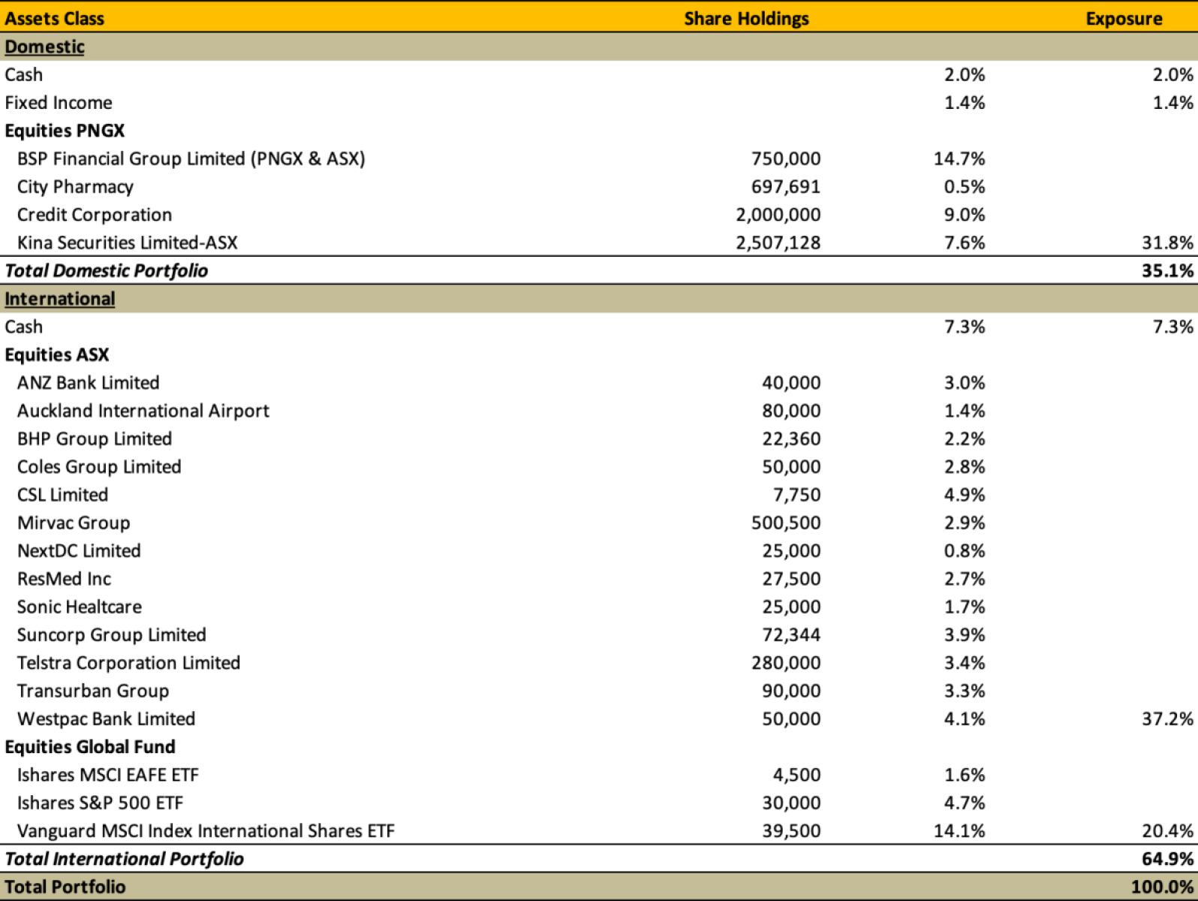Click the Share Holdings column header
This screenshot has width=1198, height=901.
(x=746, y=18)
